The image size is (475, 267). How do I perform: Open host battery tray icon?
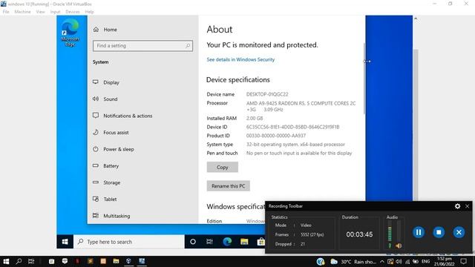pos(416,262)
